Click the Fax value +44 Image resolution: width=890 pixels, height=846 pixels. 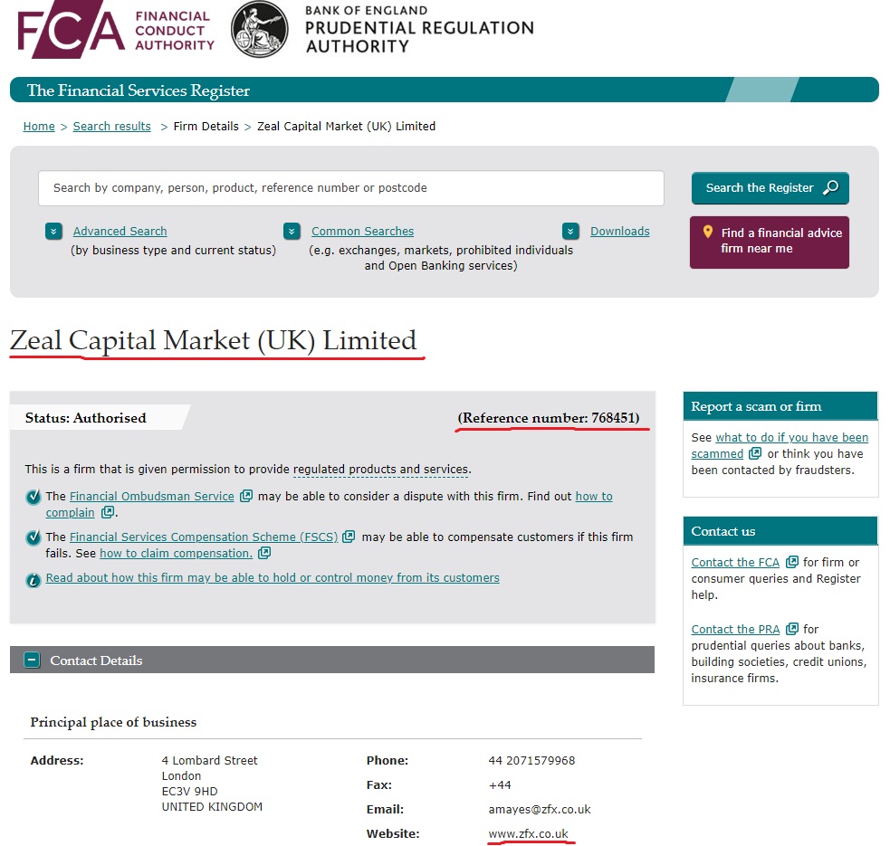point(500,784)
